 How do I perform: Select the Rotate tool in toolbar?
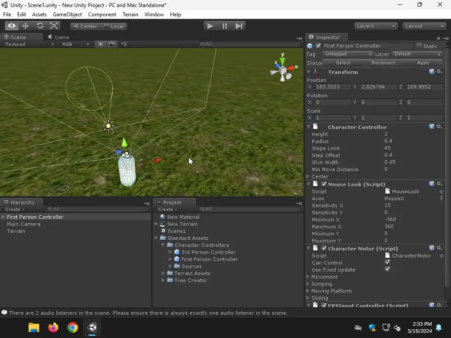point(40,26)
